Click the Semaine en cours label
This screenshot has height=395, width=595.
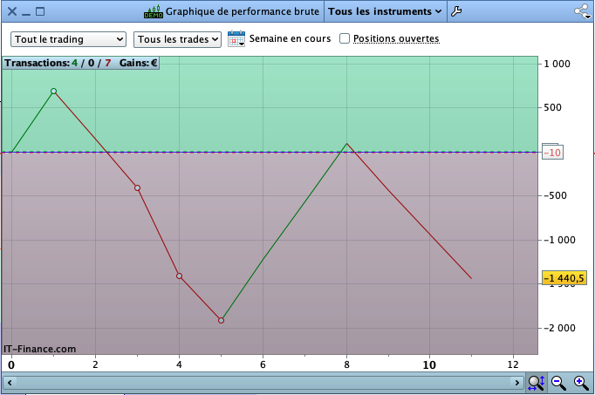click(x=290, y=38)
